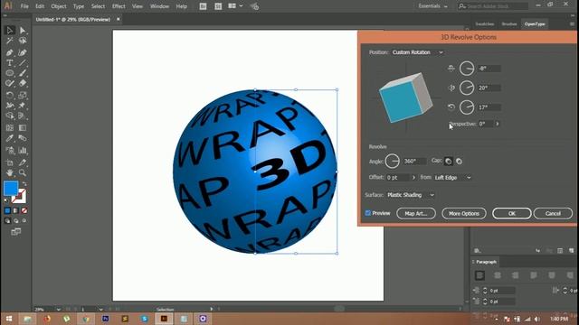Select the Paintbrush tool

23,73
